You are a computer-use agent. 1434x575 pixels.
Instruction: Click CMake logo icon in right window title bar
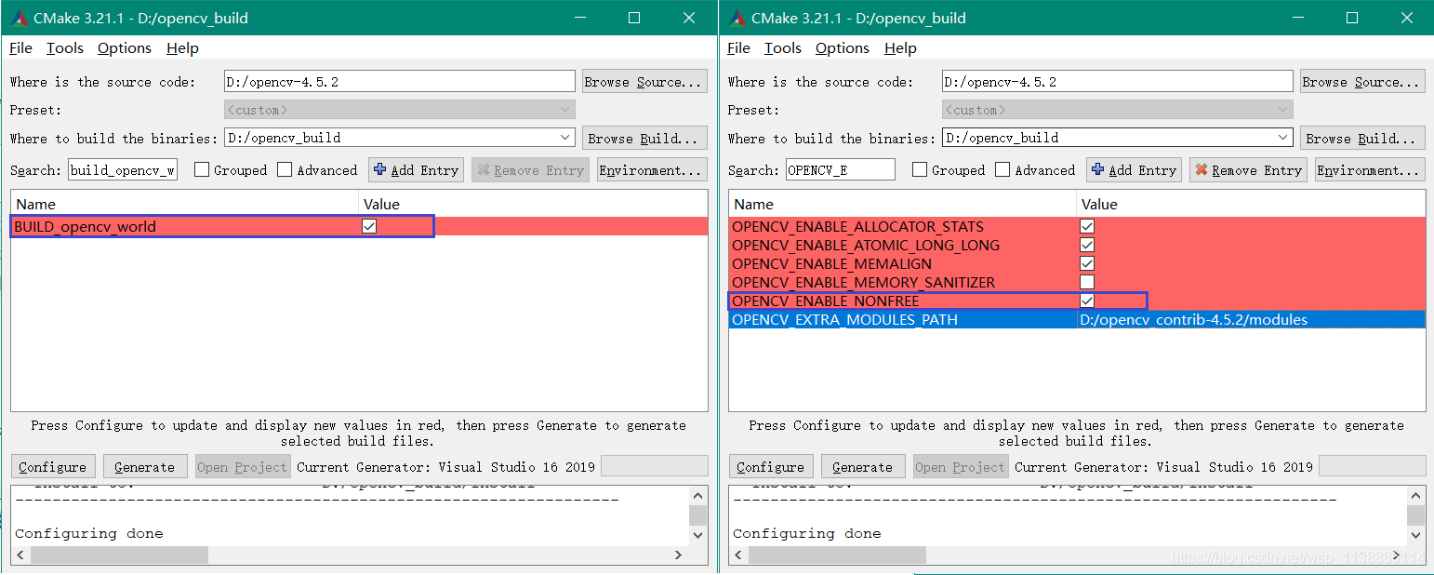pyautogui.click(x=737, y=18)
